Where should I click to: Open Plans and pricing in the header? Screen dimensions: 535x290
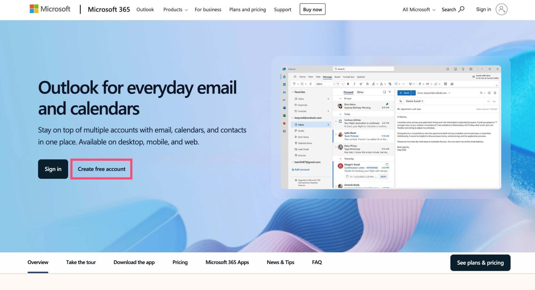[x=248, y=9]
